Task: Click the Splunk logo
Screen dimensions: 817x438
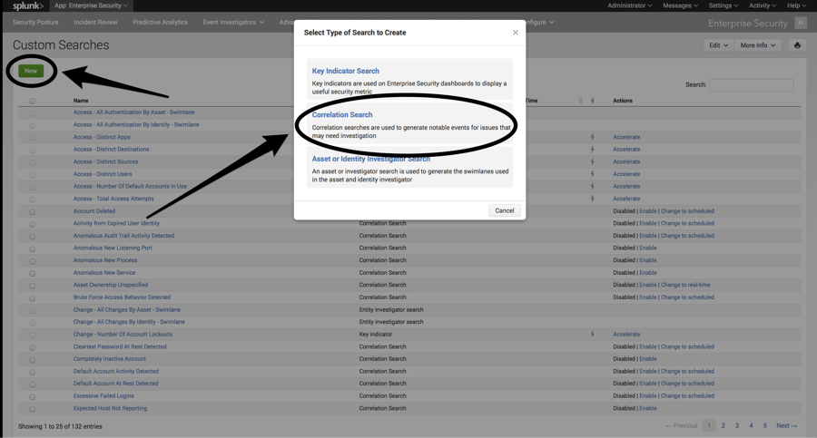Action: (27, 5)
